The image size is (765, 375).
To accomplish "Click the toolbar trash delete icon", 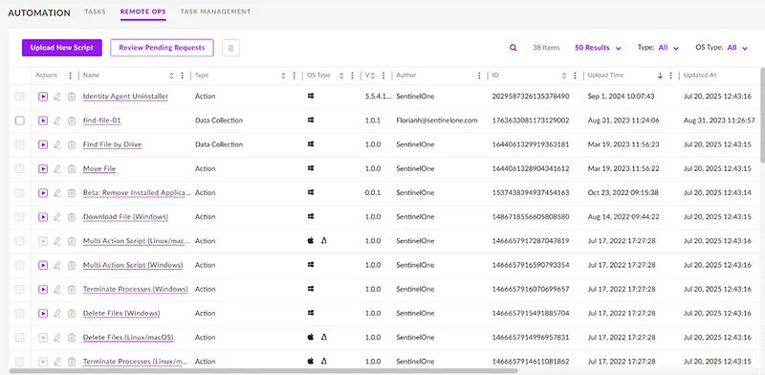I will click(x=230, y=48).
